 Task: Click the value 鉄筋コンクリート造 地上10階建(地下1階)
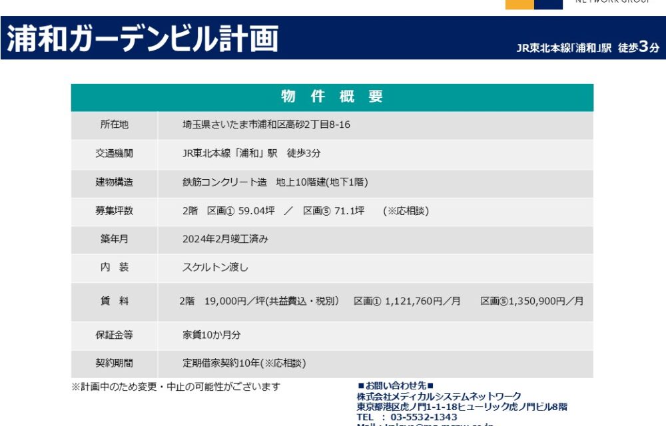click(x=275, y=182)
